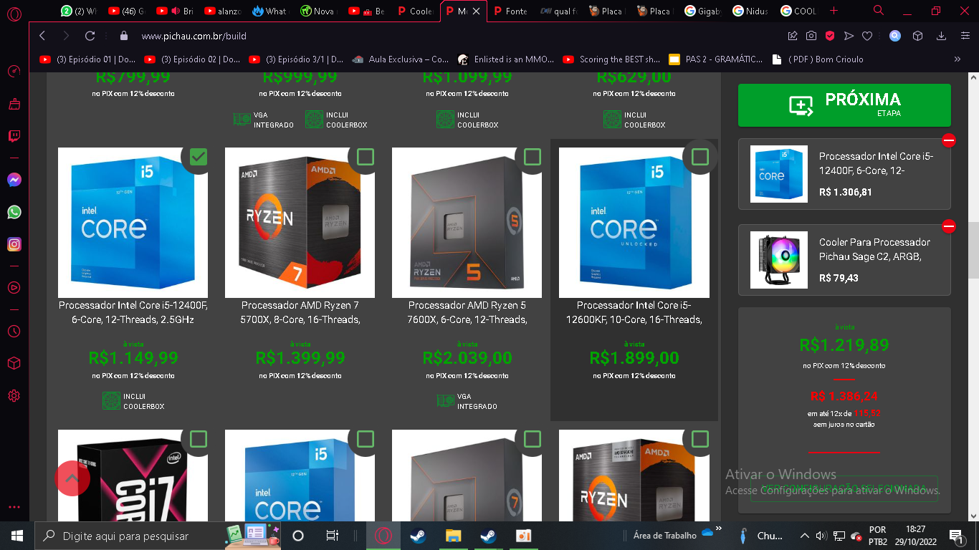This screenshot has height=550, width=979.
Task: Switch to the YouTube (46) tab
Action: (x=125, y=11)
